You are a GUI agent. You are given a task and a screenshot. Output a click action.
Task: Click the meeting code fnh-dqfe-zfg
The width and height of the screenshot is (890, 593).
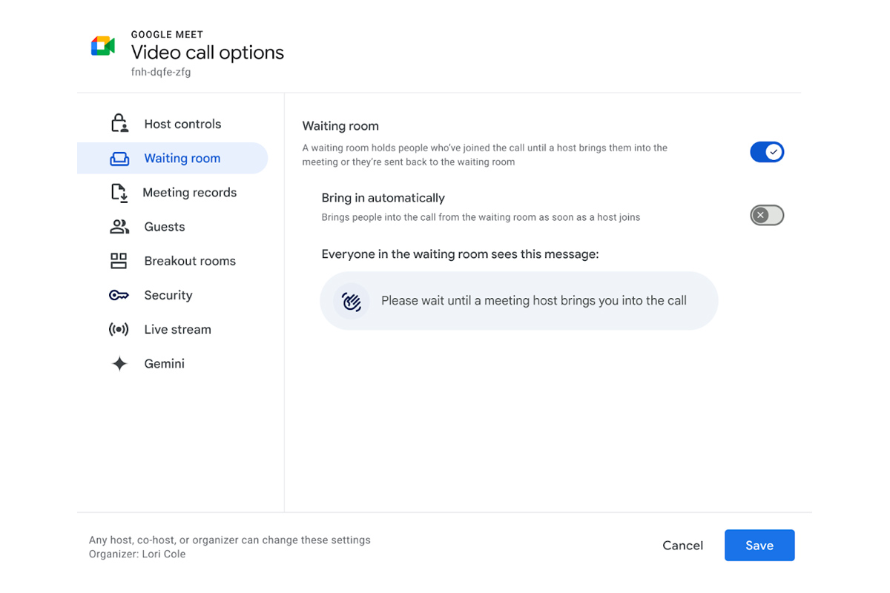[161, 73]
